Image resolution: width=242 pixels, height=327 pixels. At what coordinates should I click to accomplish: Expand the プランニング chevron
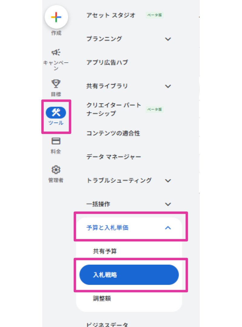tap(168, 39)
